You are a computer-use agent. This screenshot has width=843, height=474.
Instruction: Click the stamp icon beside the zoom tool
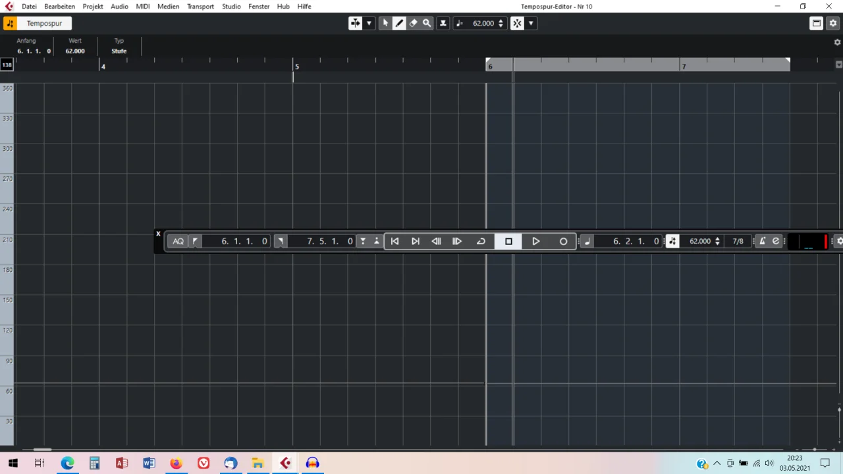[443, 23]
